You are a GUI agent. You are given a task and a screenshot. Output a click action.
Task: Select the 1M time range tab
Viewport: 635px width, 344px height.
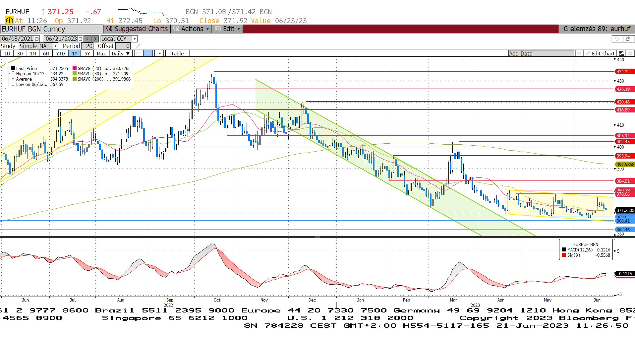pyautogui.click(x=33, y=53)
